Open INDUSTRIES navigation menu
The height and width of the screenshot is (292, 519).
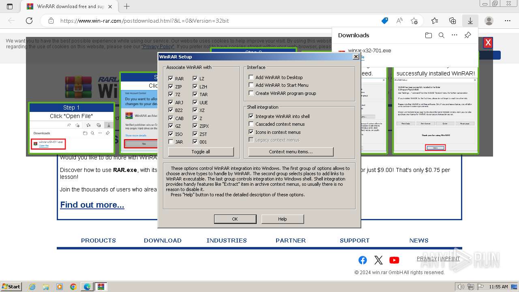[x=227, y=240]
